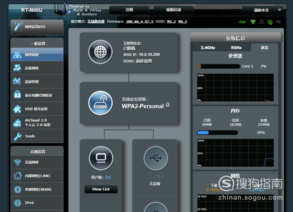
Task: Click the WAN globe icon in sidebar
Action: click(18, 190)
